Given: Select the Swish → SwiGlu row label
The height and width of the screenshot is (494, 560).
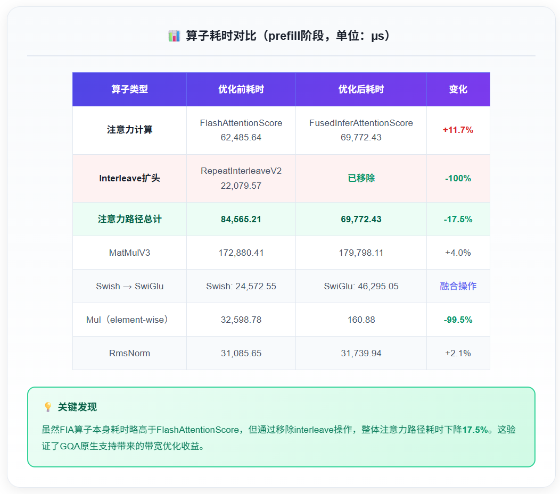Looking at the screenshot, I should [130, 287].
